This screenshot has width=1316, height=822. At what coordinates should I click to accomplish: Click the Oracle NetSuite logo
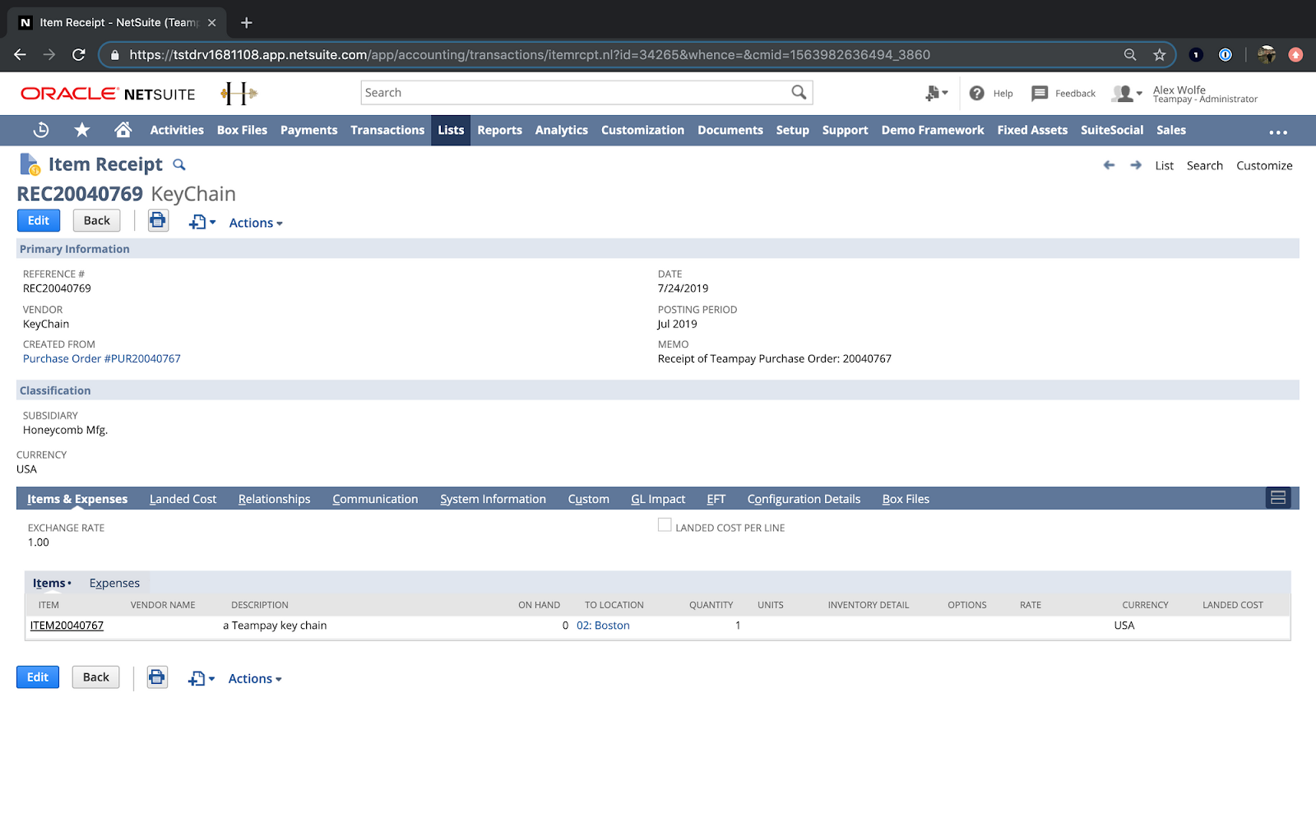(108, 94)
